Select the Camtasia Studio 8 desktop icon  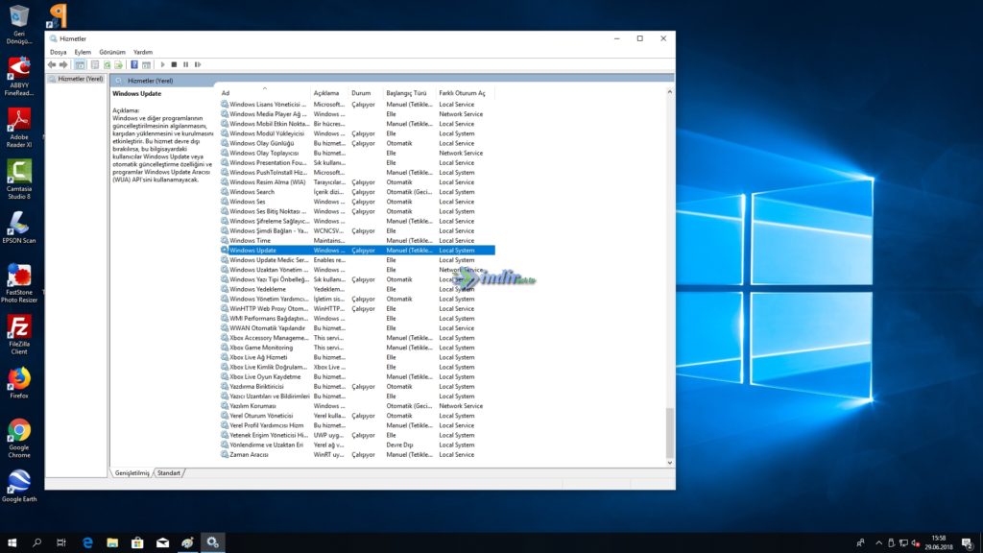19,180
